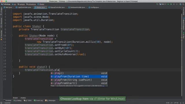This screenshot has height=104, width=185.
Task: Click the method icon beside playFromStart()
Action: 52,83
